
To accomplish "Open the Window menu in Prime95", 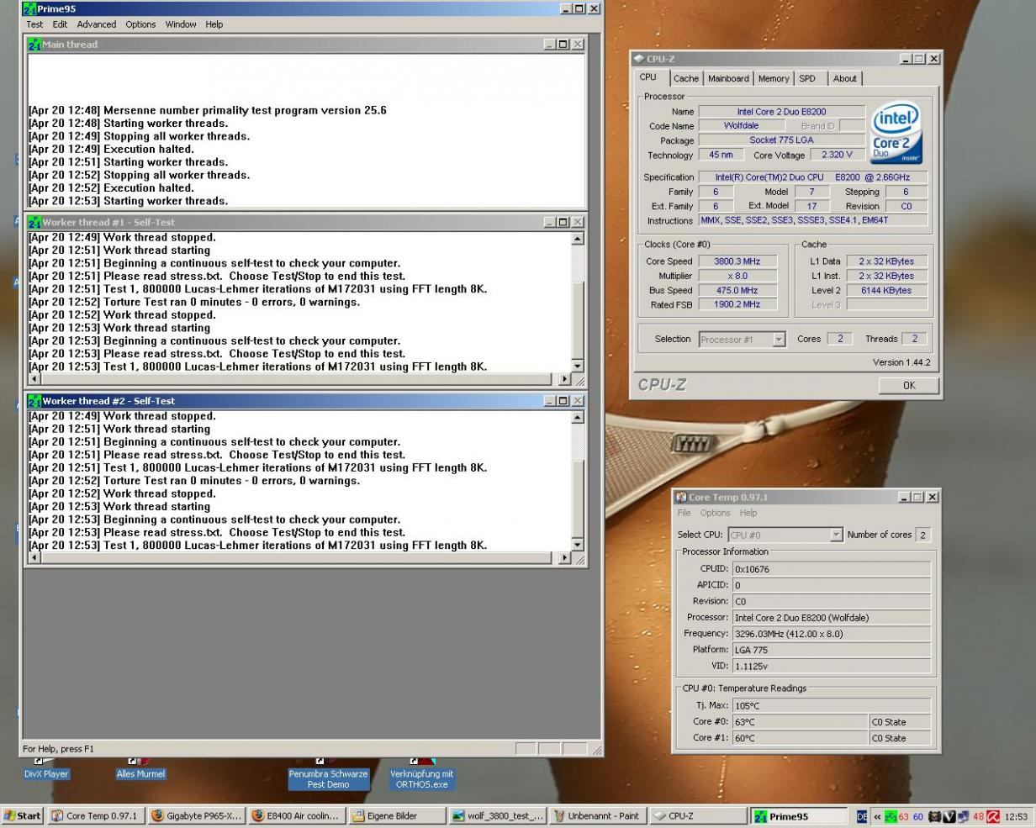I will [181, 24].
